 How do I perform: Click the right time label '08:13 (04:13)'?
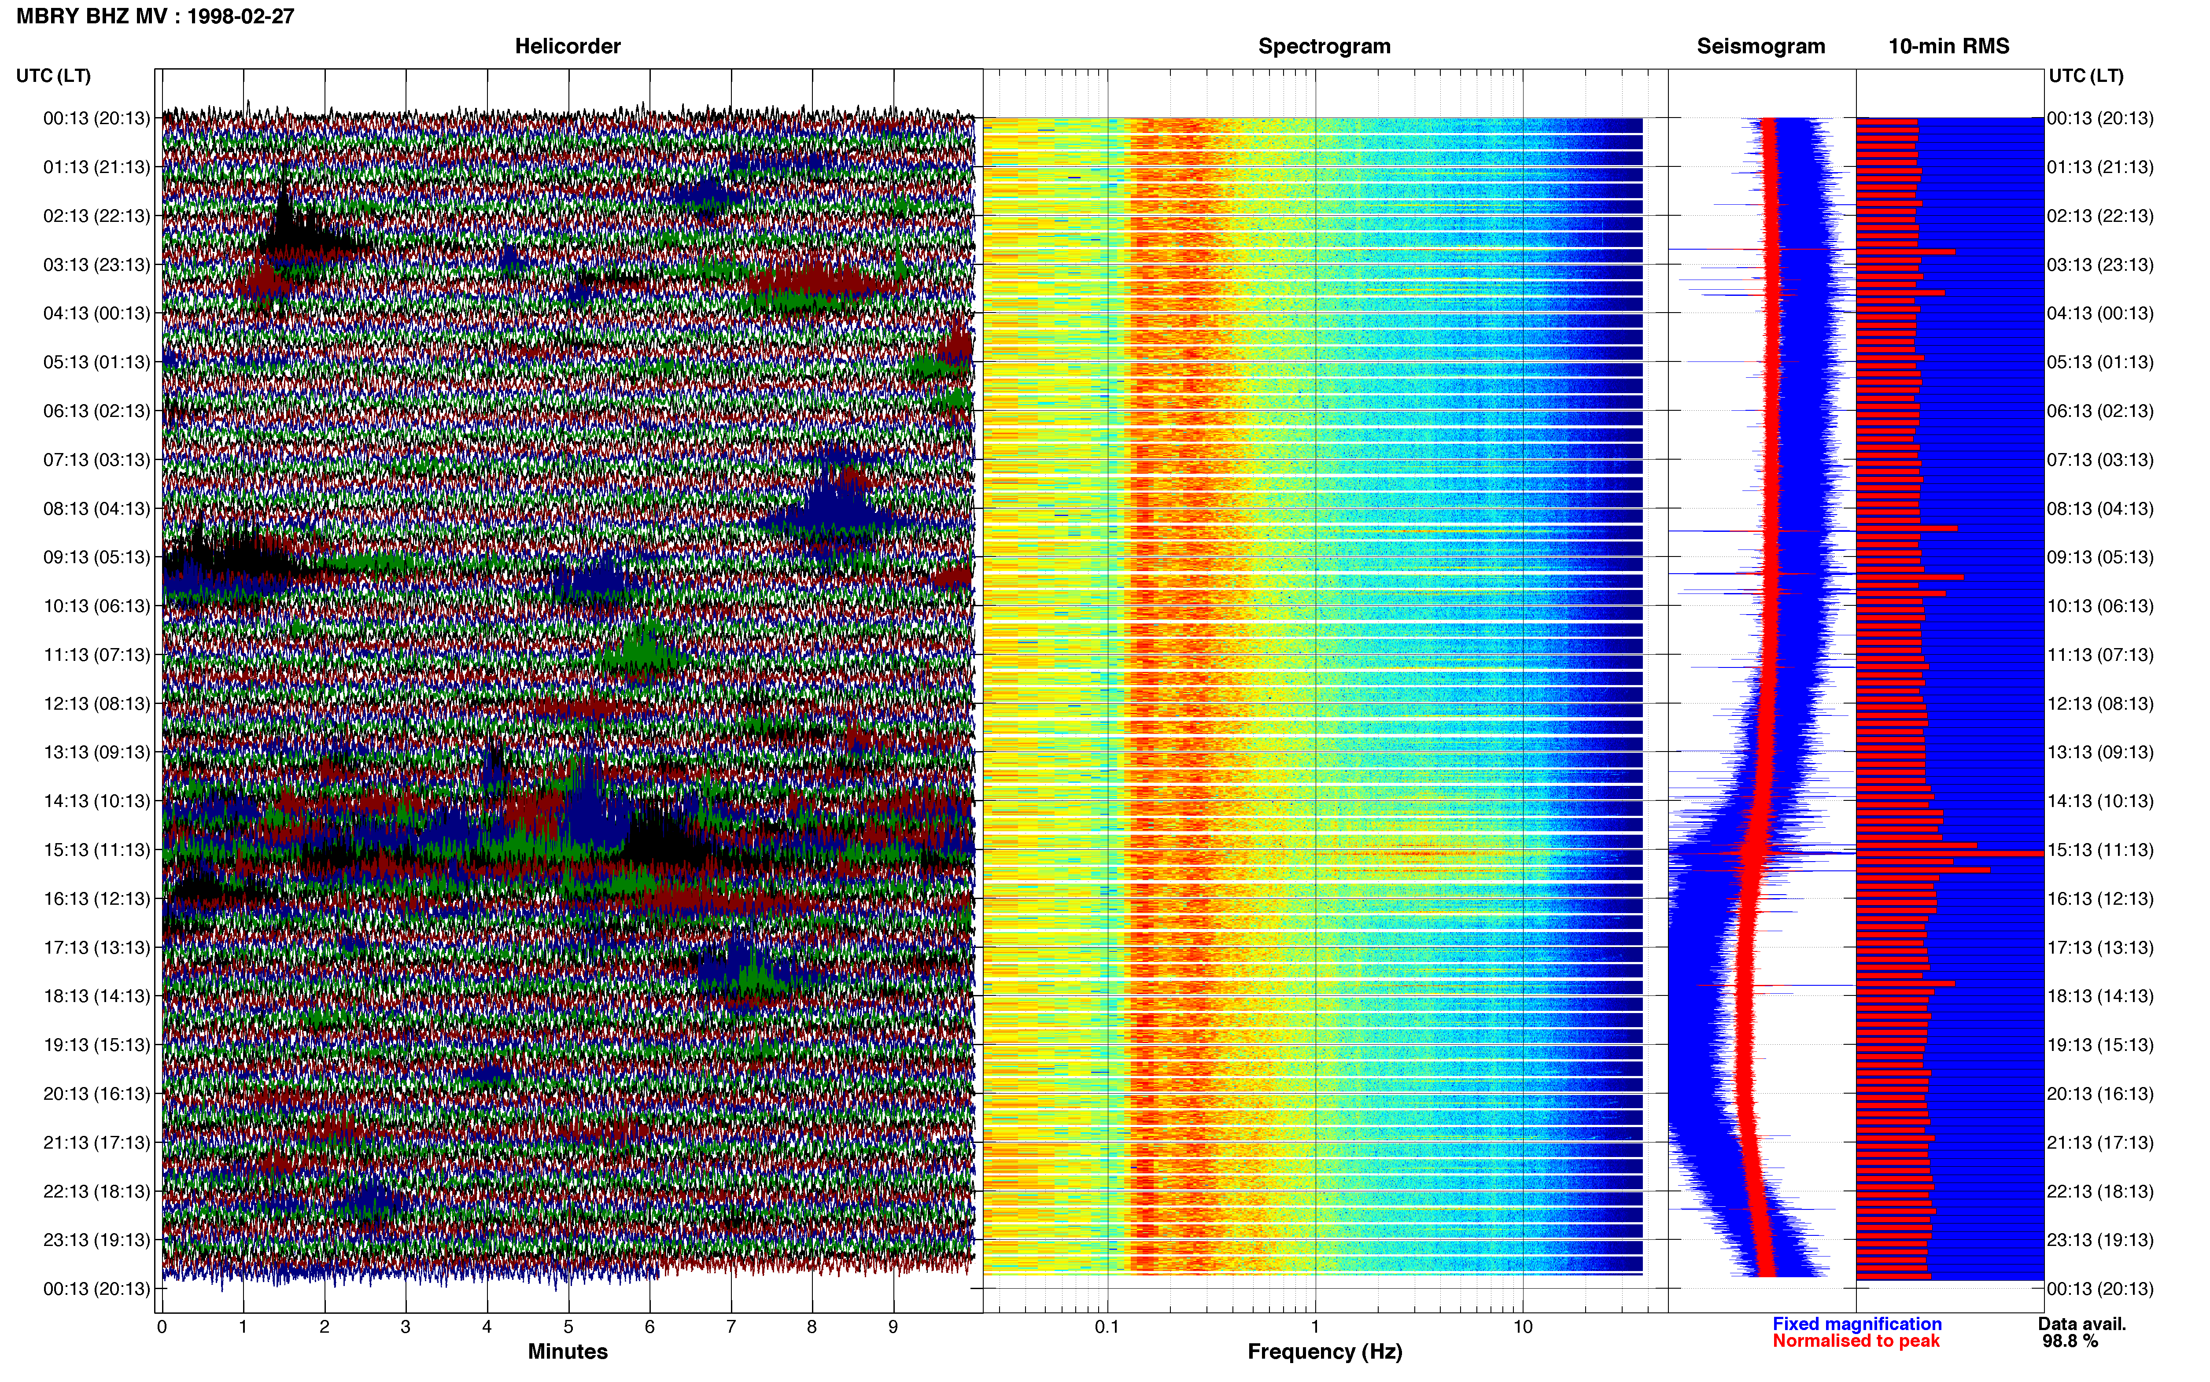[2100, 508]
